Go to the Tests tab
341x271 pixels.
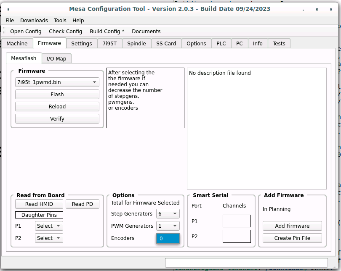pos(279,43)
